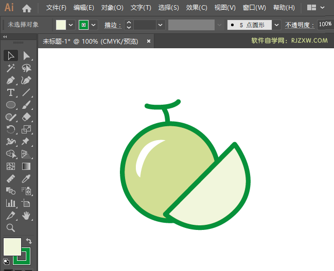
Task: Choose the Ellipse shape tool
Action: pos(11,105)
